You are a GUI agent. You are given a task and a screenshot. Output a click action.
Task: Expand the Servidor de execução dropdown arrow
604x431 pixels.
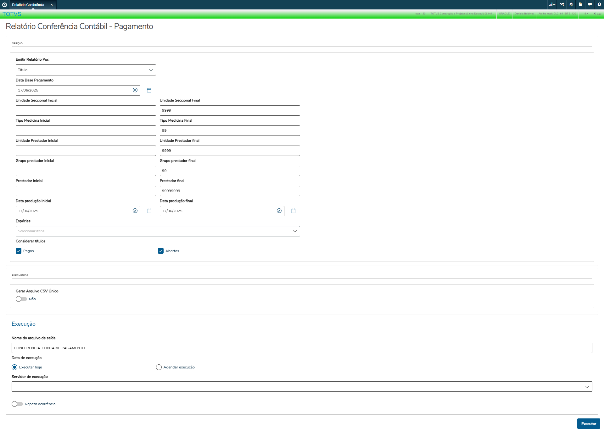587,387
